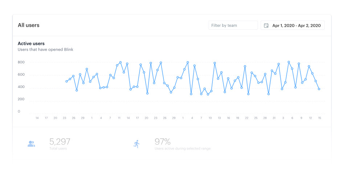Click the 97% active users figure
354x181 pixels.
162,142
